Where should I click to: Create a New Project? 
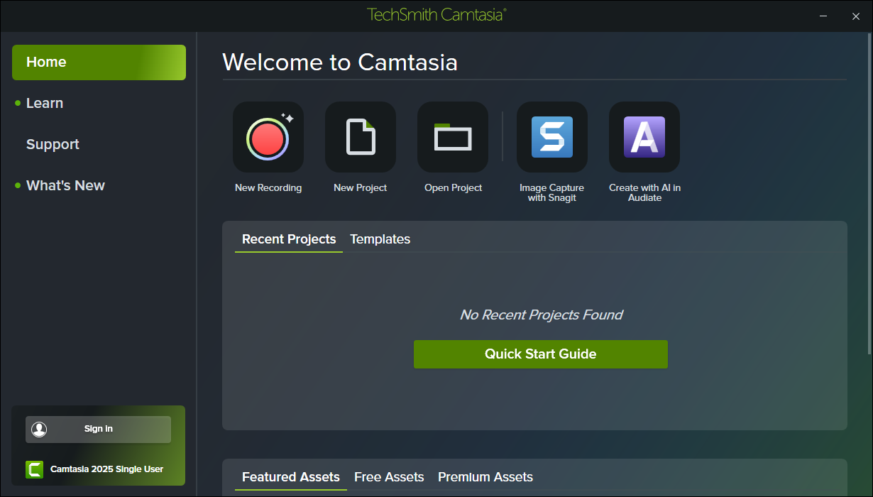pyautogui.click(x=361, y=137)
